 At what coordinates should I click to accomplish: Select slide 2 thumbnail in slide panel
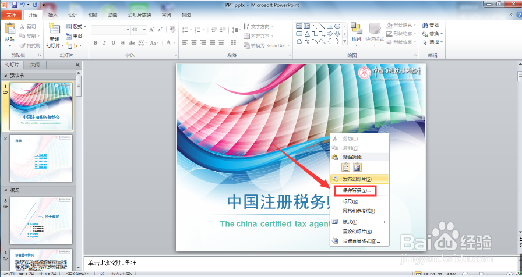point(41,158)
